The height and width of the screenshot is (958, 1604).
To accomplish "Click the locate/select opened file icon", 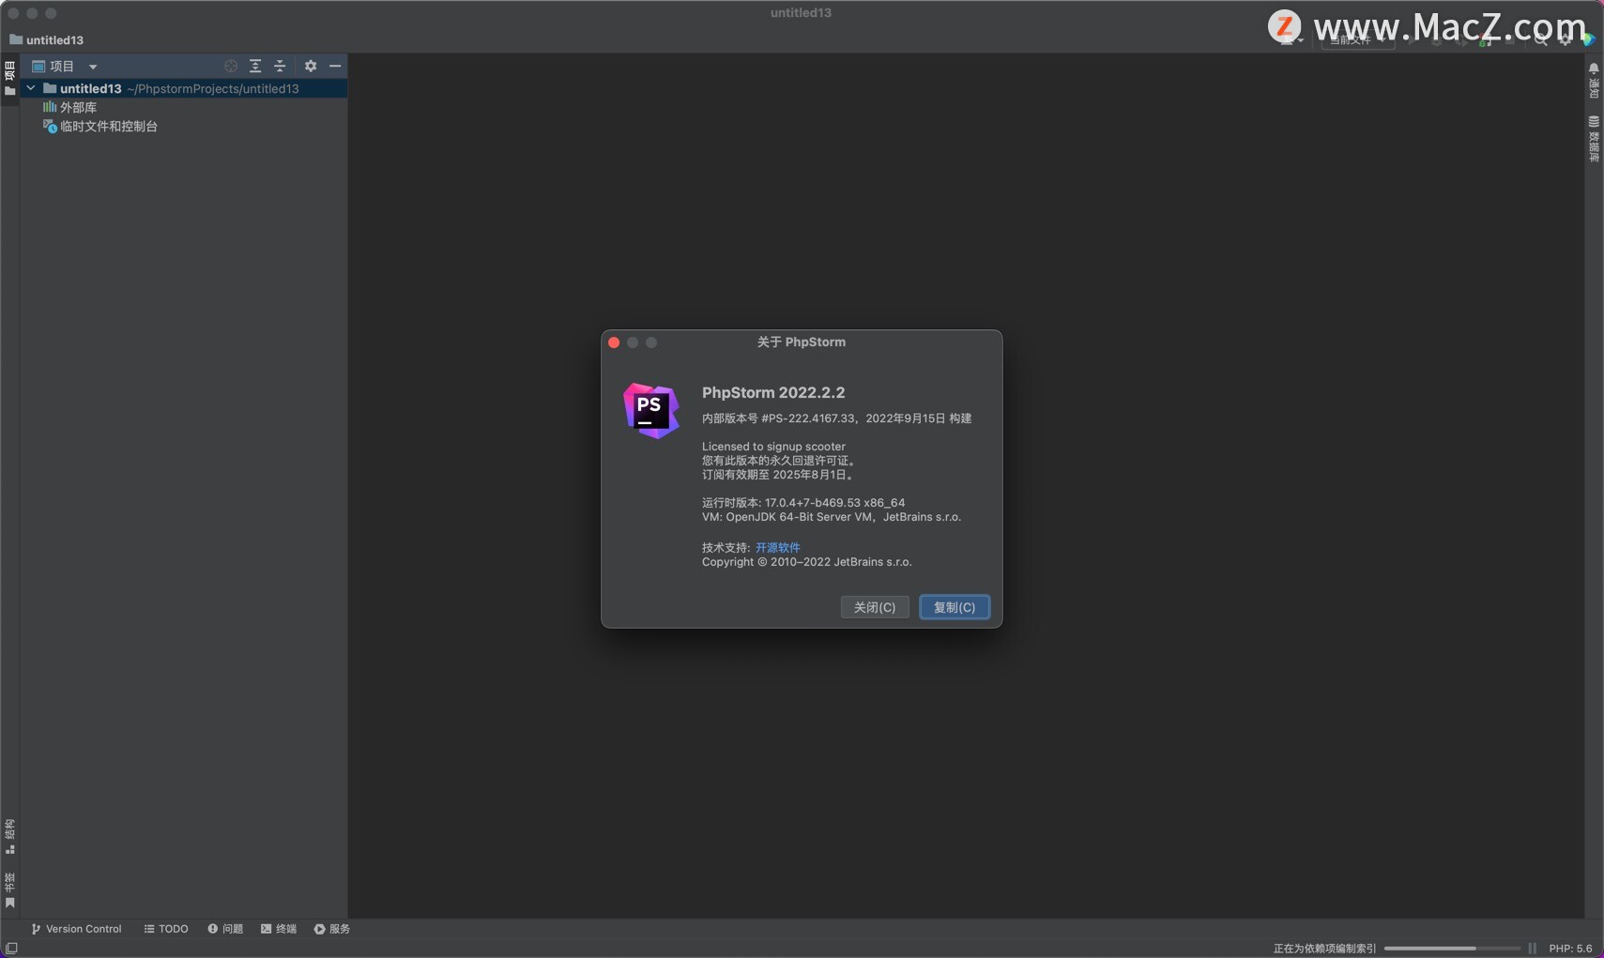I will [231, 67].
